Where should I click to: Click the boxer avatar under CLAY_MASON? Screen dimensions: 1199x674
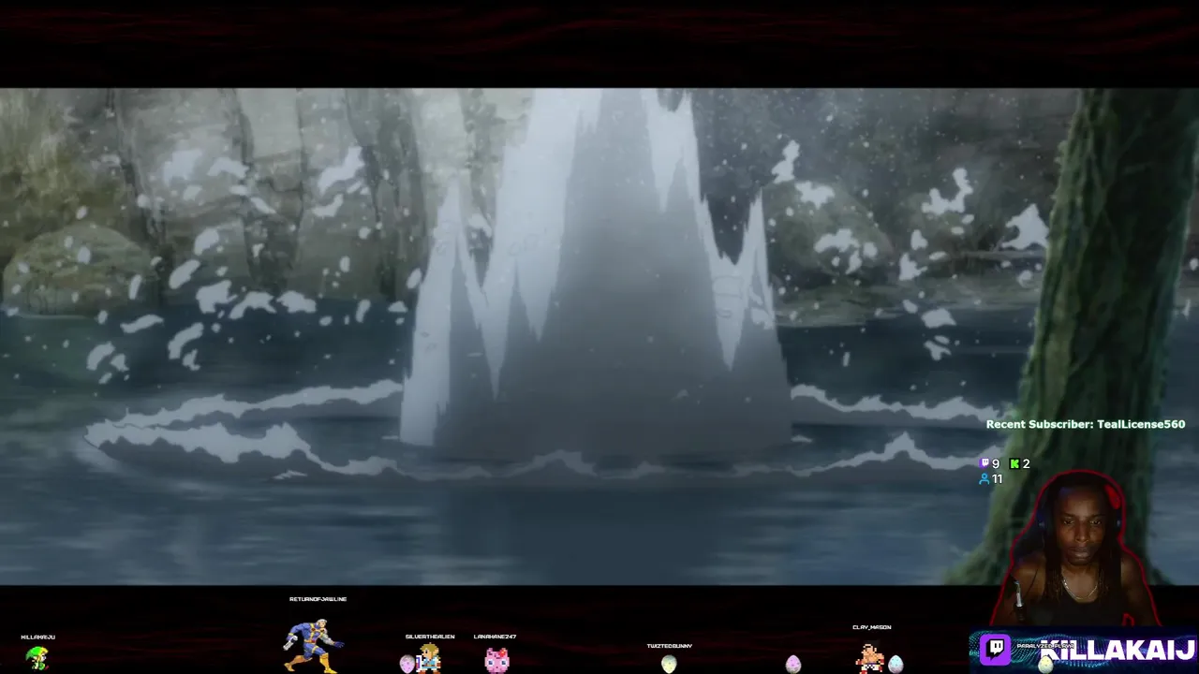[869, 658]
